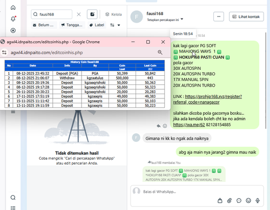Click the Date column header in the coin table
The width and height of the screenshot is (270, 210).
click(x=33, y=65)
